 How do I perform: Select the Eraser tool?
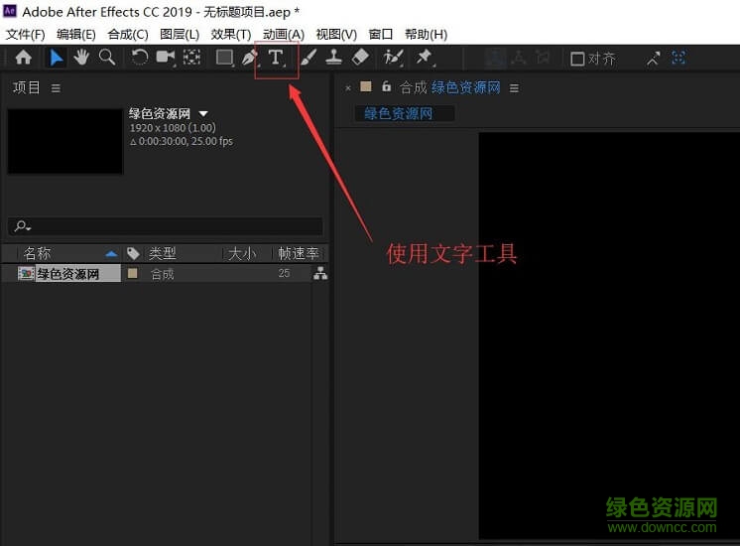(361, 58)
